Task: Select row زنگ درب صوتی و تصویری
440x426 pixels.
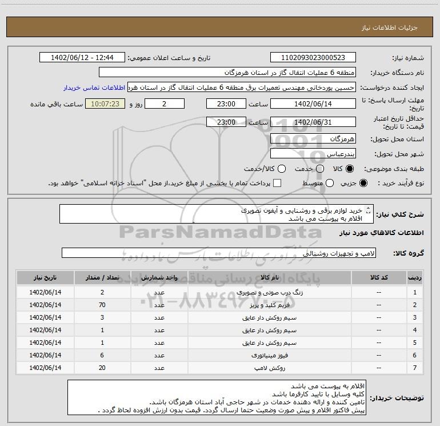Action: (x=220, y=292)
